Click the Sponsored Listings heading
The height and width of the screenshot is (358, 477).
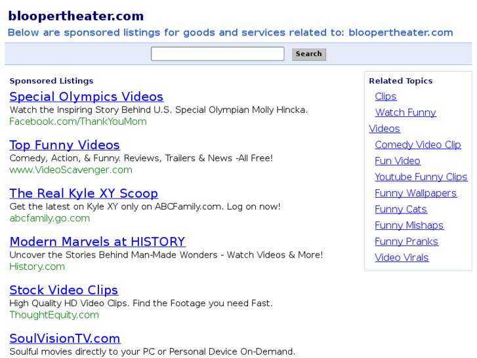coord(51,81)
